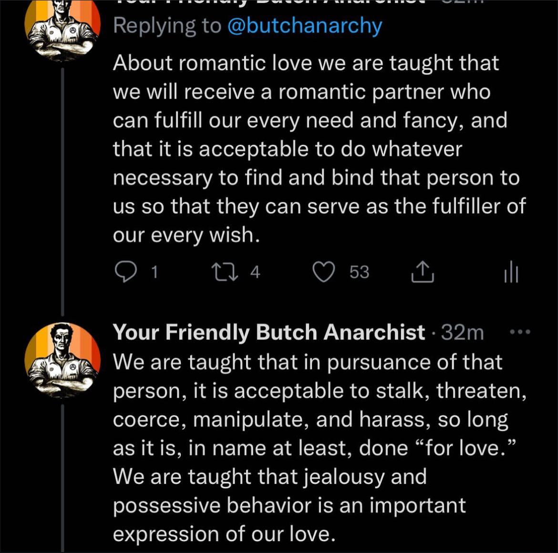Click avatar beside the 32m tweet
The width and height of the screenshot is (558, 553).
tap(62, 360)
